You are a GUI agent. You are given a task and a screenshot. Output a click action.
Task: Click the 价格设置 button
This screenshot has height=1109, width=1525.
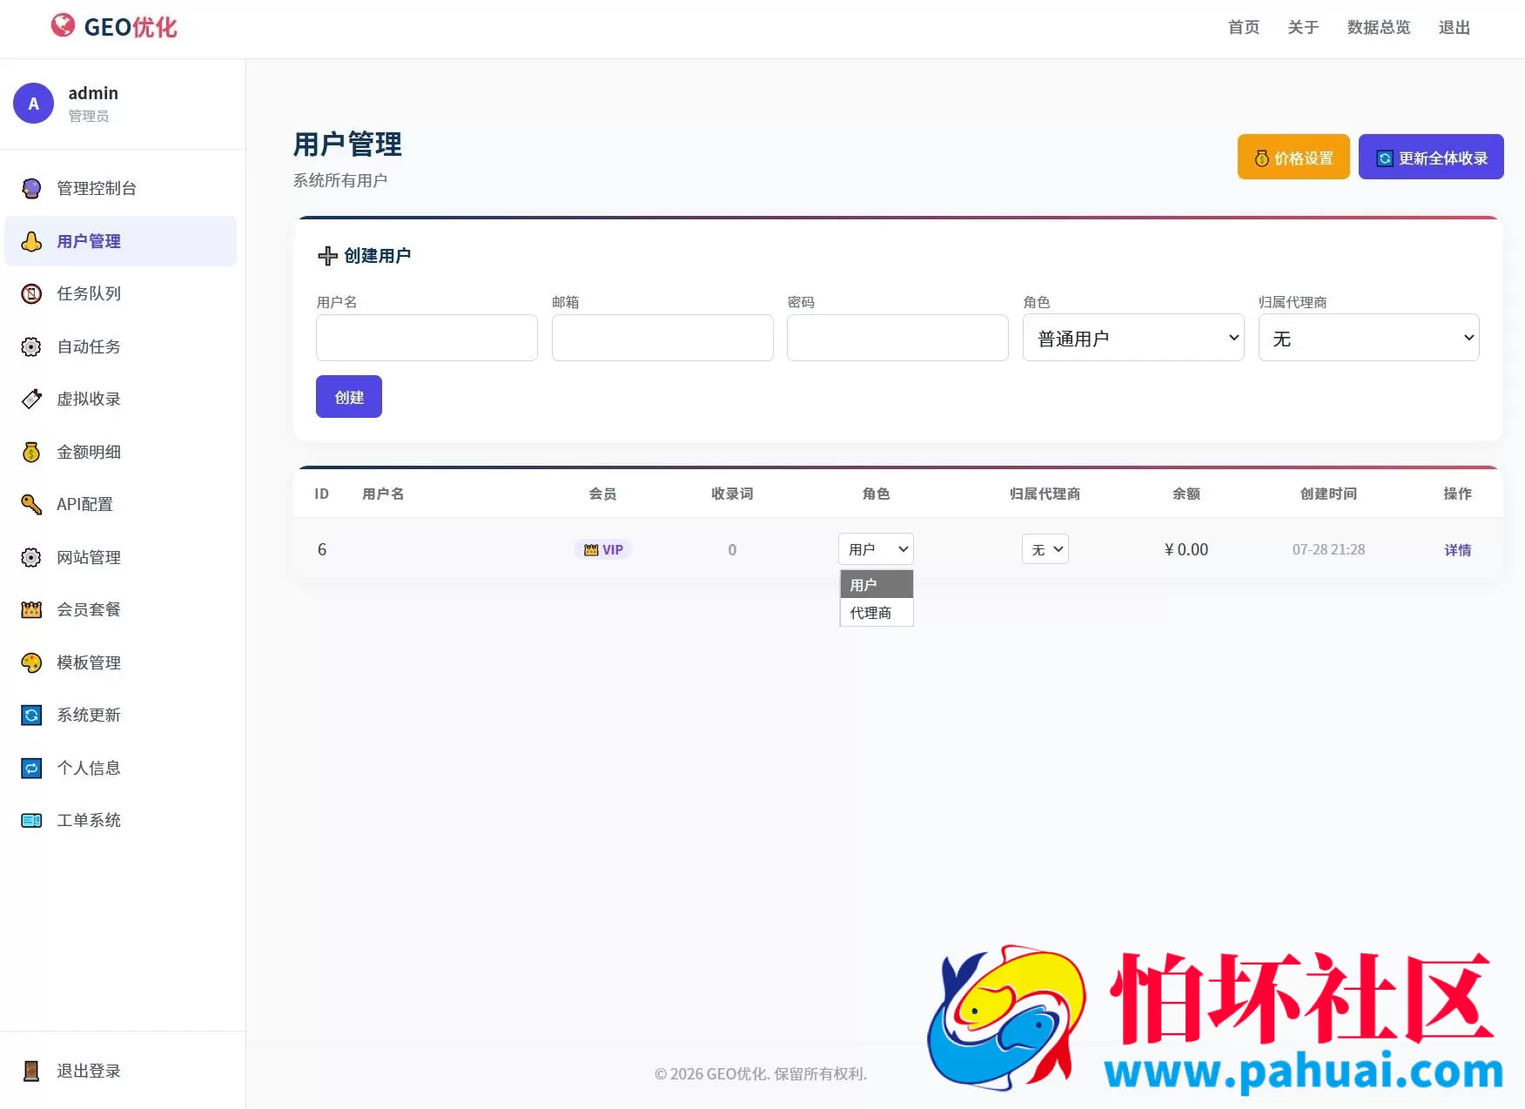click(x=1293, y=158)
